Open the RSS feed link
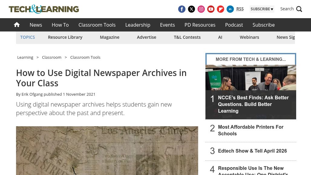Screen dimensions: 311x175 tap(240, 9)
